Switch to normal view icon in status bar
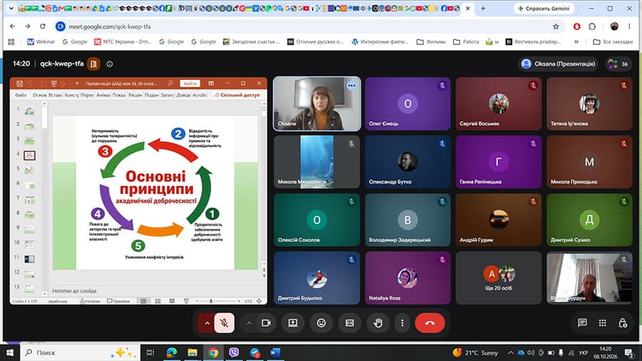 coord(143,301)
